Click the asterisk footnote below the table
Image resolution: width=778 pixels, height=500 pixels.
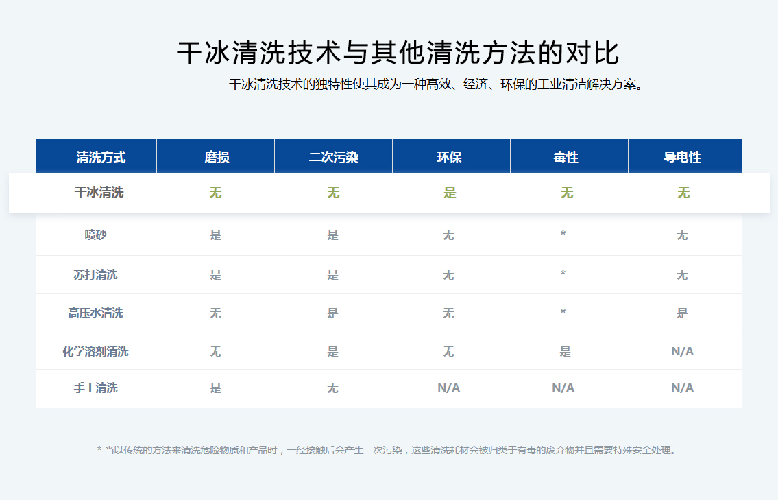tap(387, 451)
